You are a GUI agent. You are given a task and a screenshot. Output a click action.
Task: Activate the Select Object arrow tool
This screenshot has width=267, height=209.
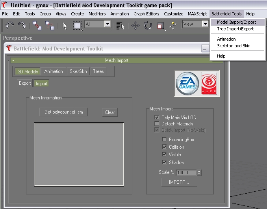pos(65,26)
